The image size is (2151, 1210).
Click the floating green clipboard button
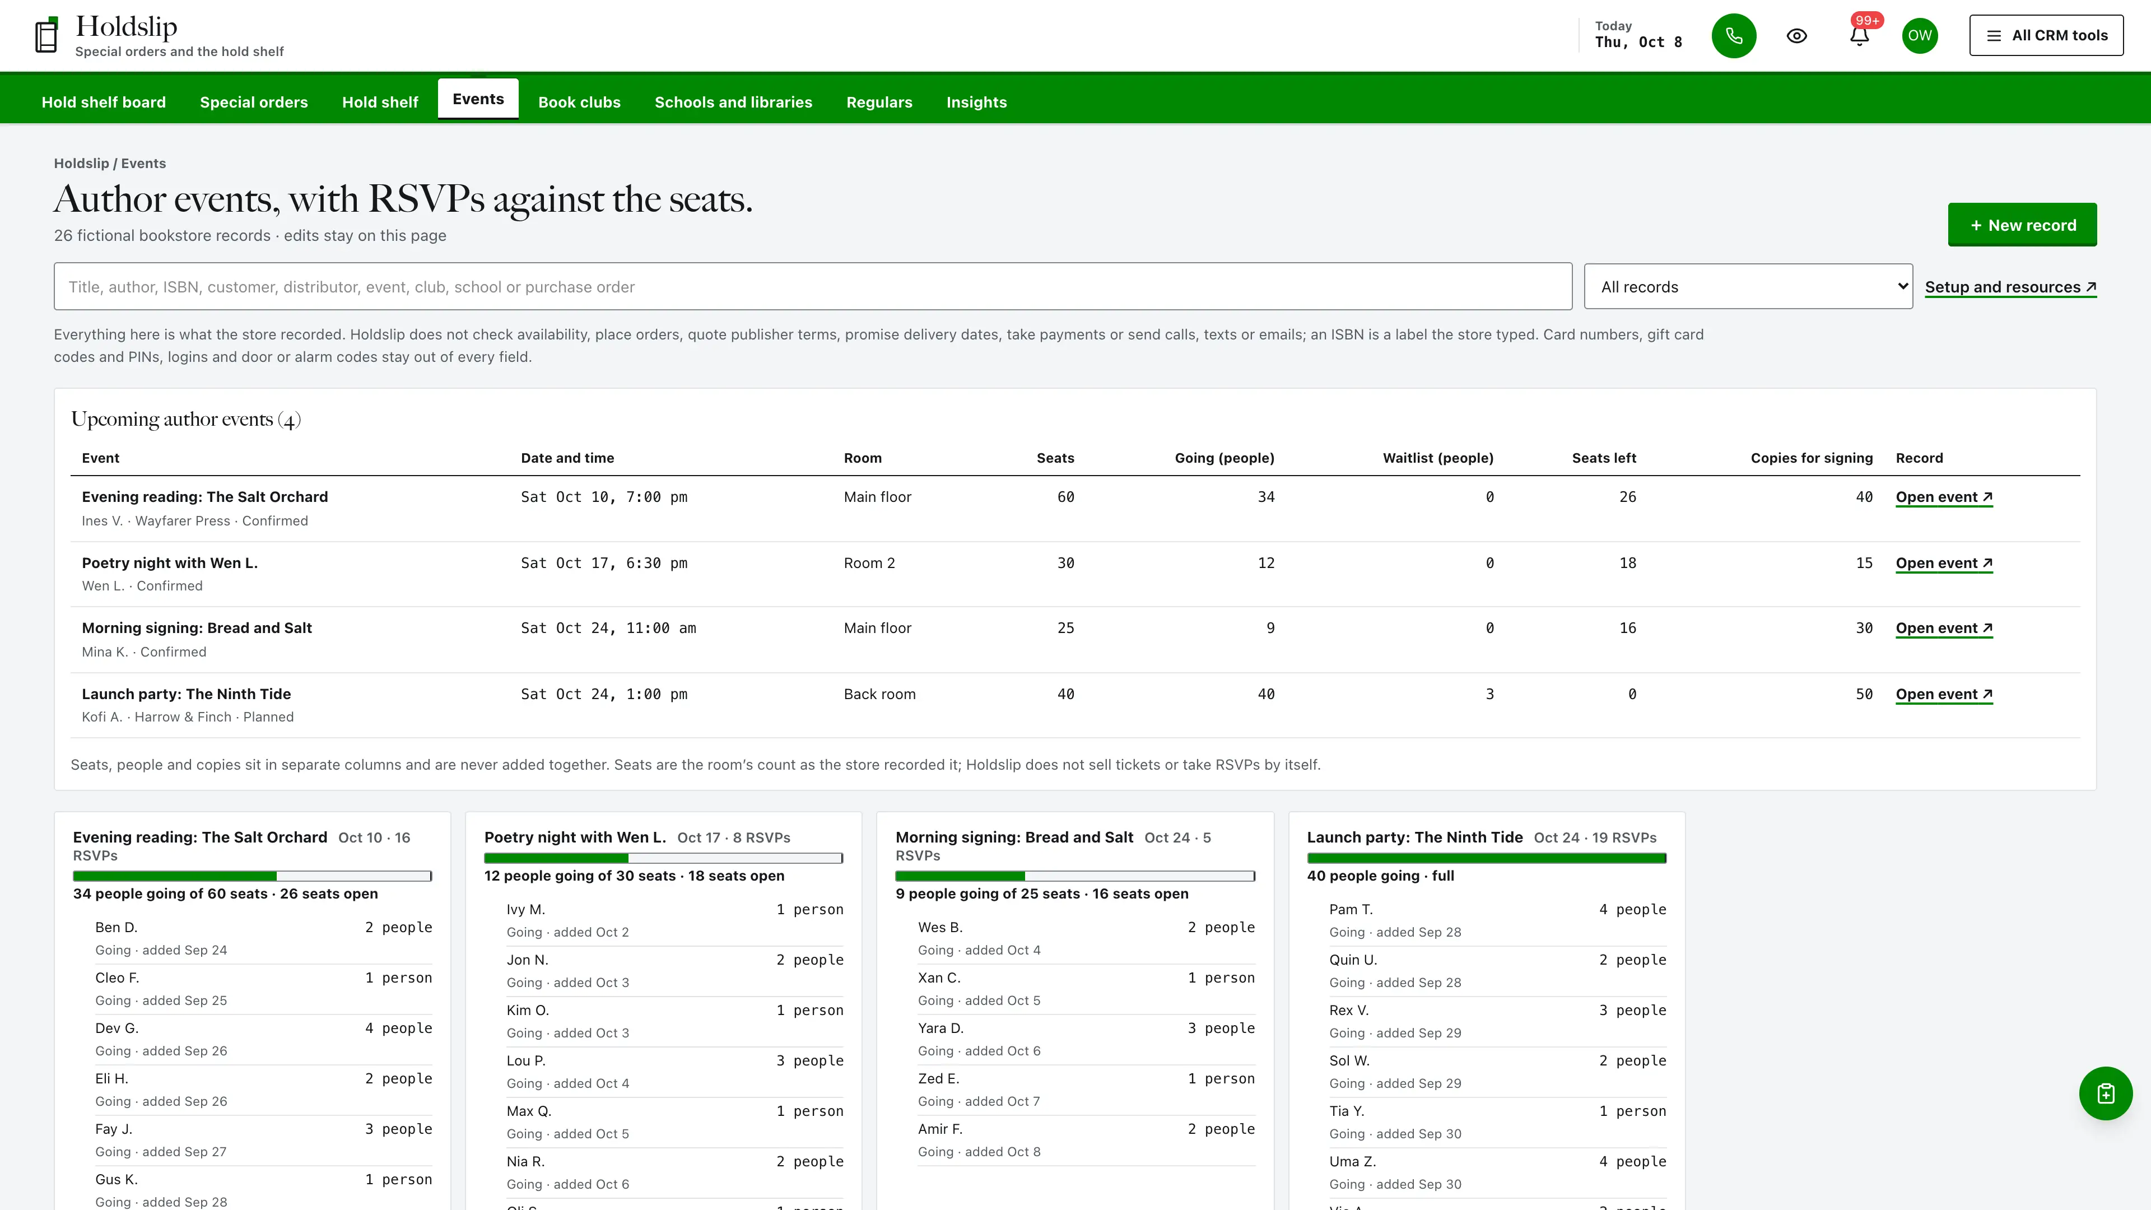coord(2105,1093)
